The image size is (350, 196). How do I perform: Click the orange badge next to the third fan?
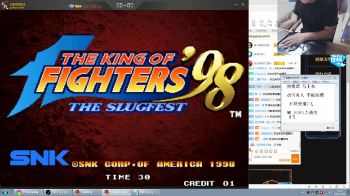pos(279,64)
